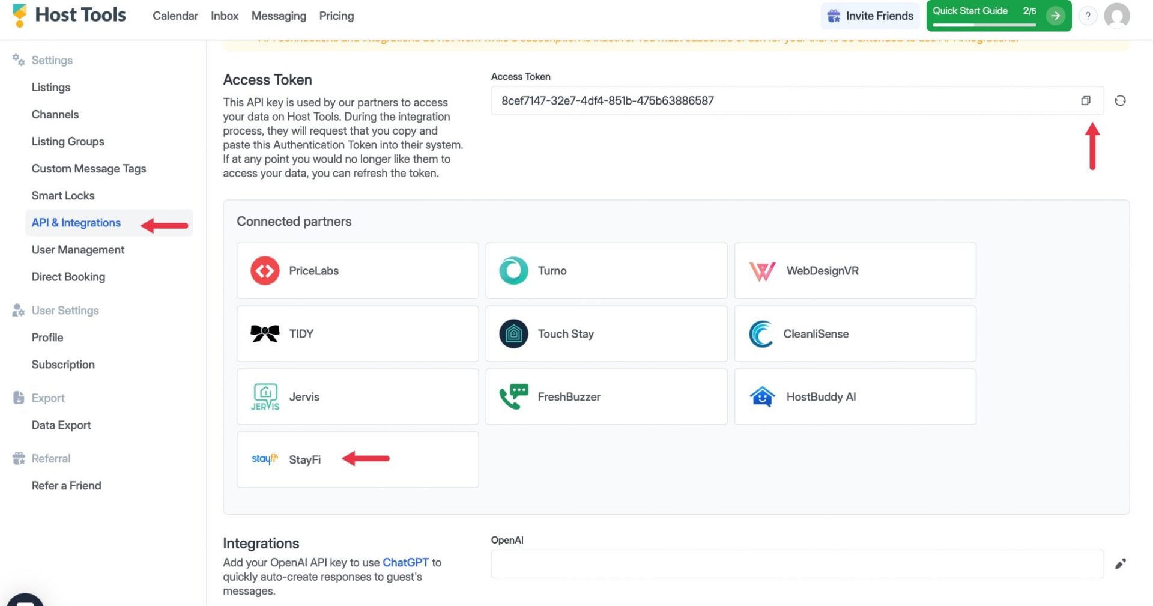Focus the OpenAI API key field
Image resolution: width=1153 pixels, height=606 pixels.
pyautogui.click(x=797, y=564)
